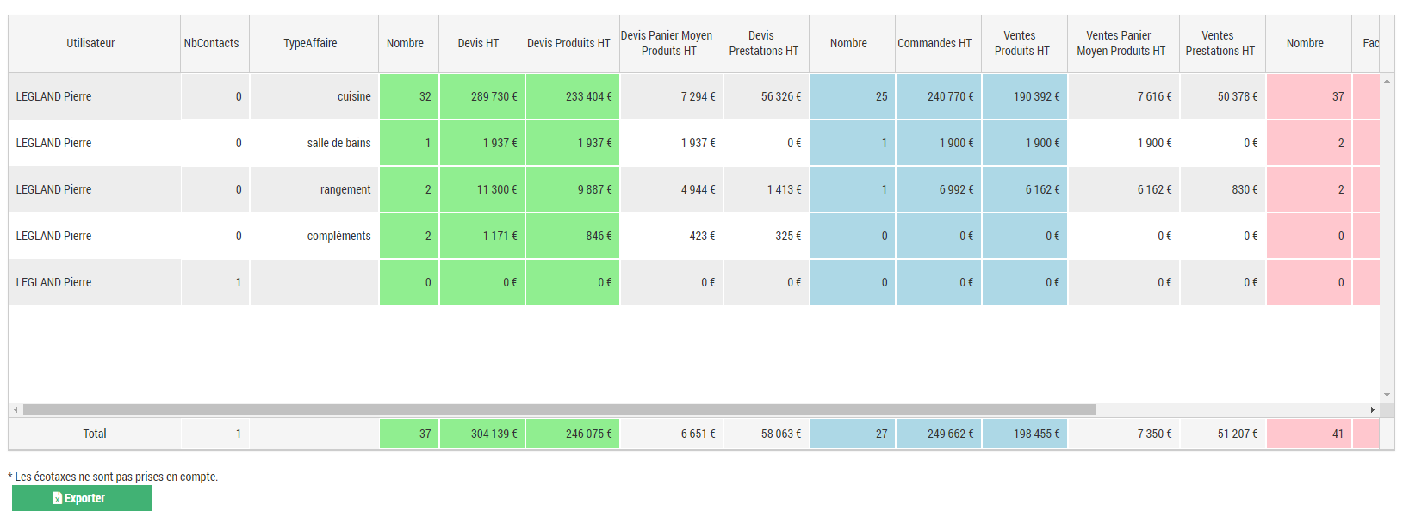
Task: Click the horizontal scrollbar right arrow
Action: tap(1373, 410)
